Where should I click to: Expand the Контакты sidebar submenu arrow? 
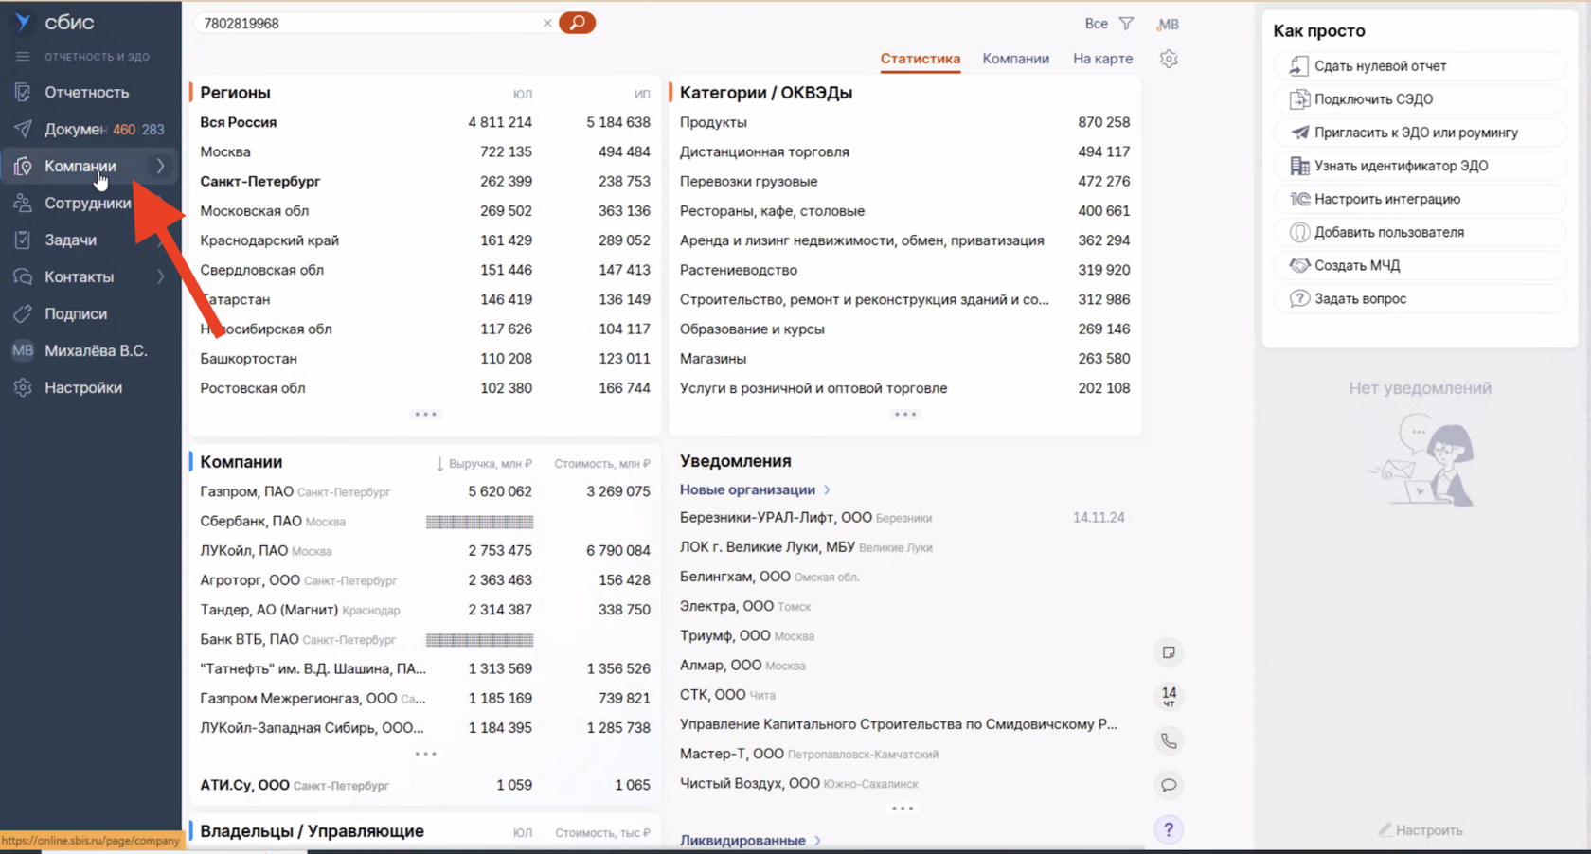coord(161,277)
